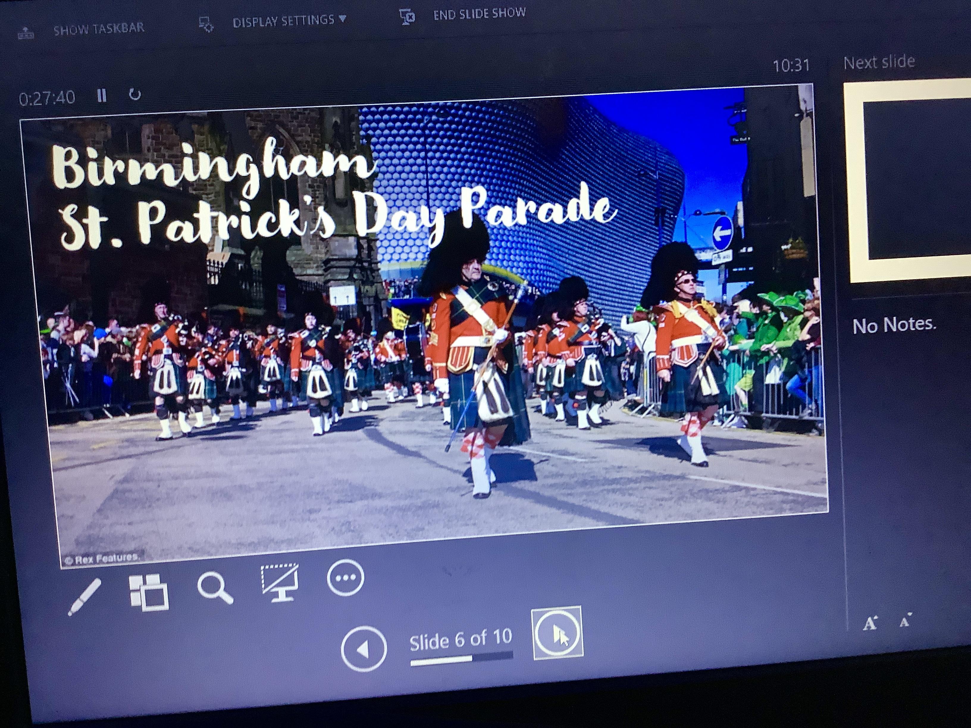The width and height of the screenshot is (971, 728).
Task: Click the See all slides grid icon
Action: point(149,592)
